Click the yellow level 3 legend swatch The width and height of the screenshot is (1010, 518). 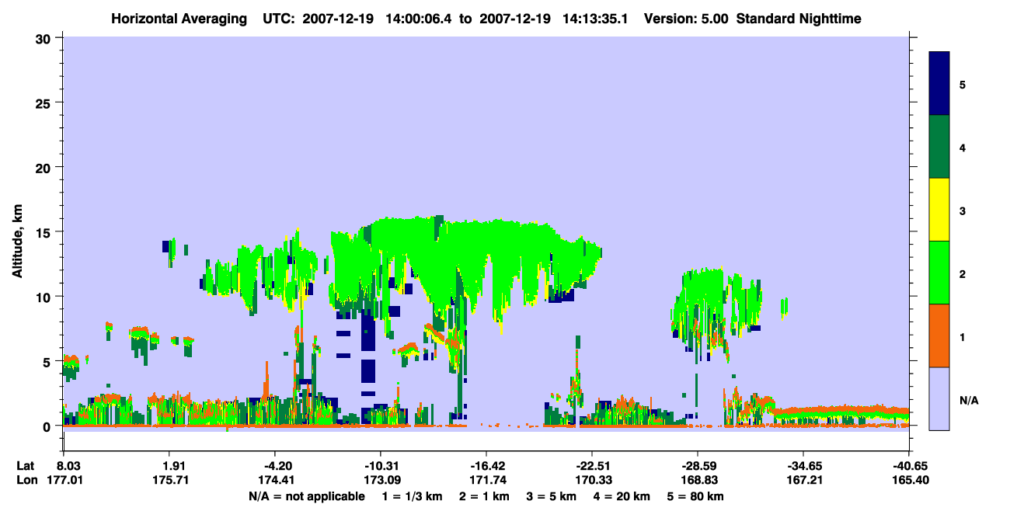pyautogui.click(x=939, y=210)
